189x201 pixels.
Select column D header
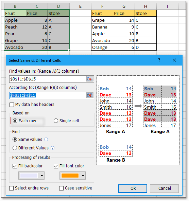pos(58,6)
